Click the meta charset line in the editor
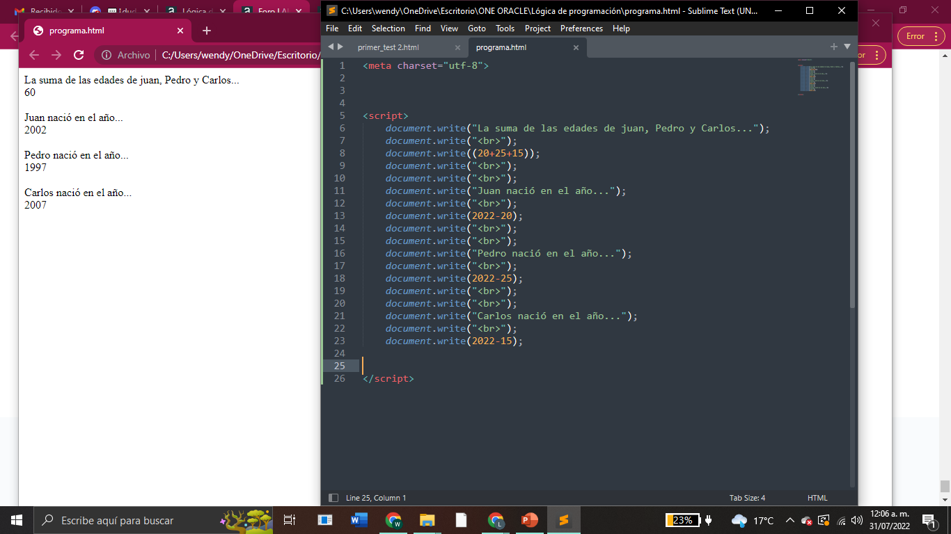The width and height of the screenshot is (951, 534). point(425,65)
